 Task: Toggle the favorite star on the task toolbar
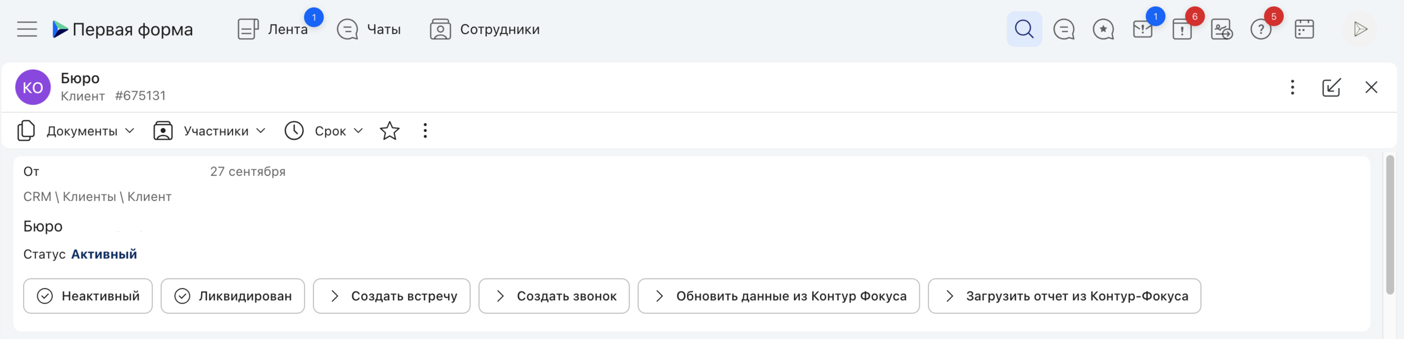[x=390, y=131]
